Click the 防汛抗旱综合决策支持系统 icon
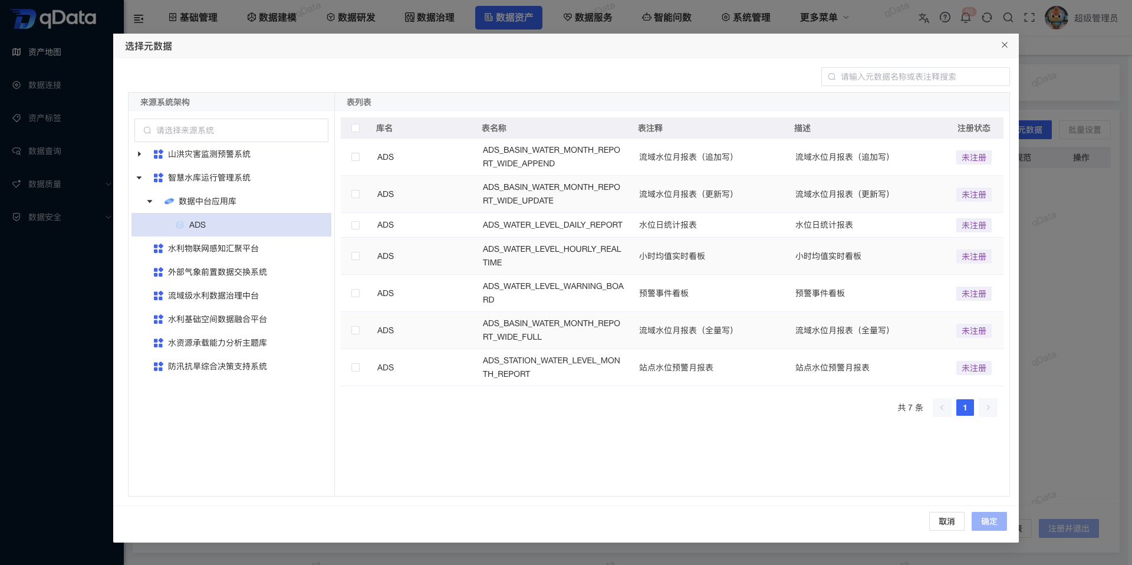The height and width of the screenshot is (565, 1132). click(x=158, y=366)
